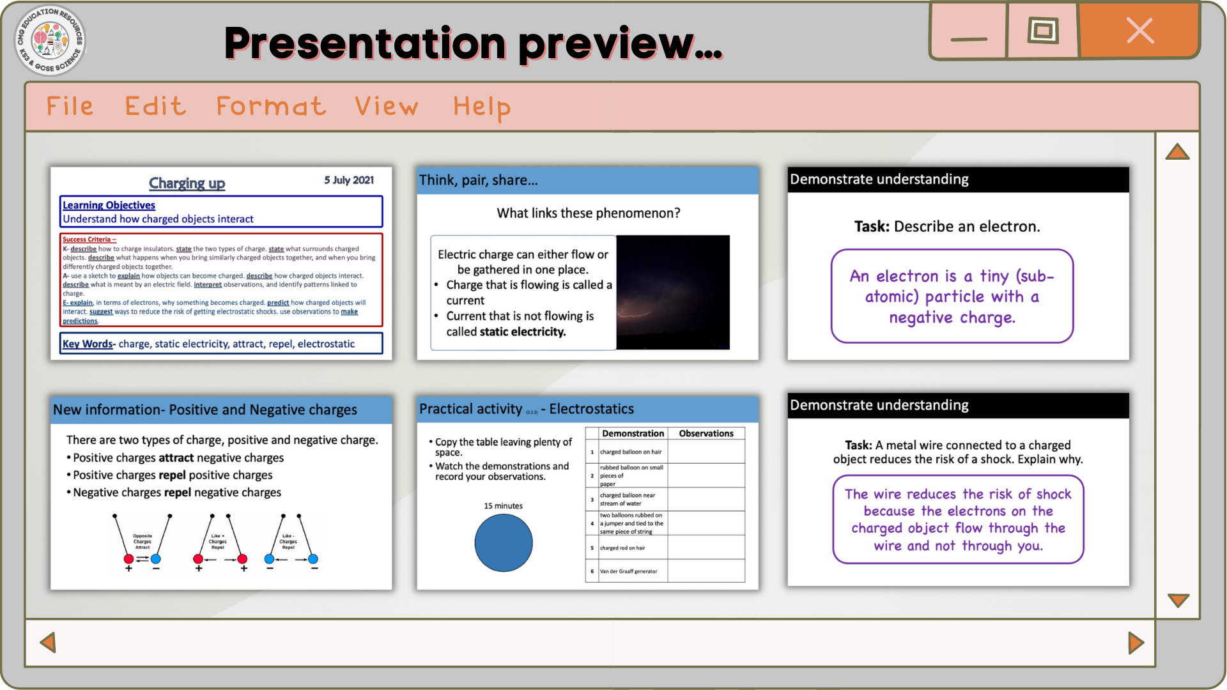Click the scroll up triangle arrow
Screen dimensions: 1227x690
click(1177, 152)
